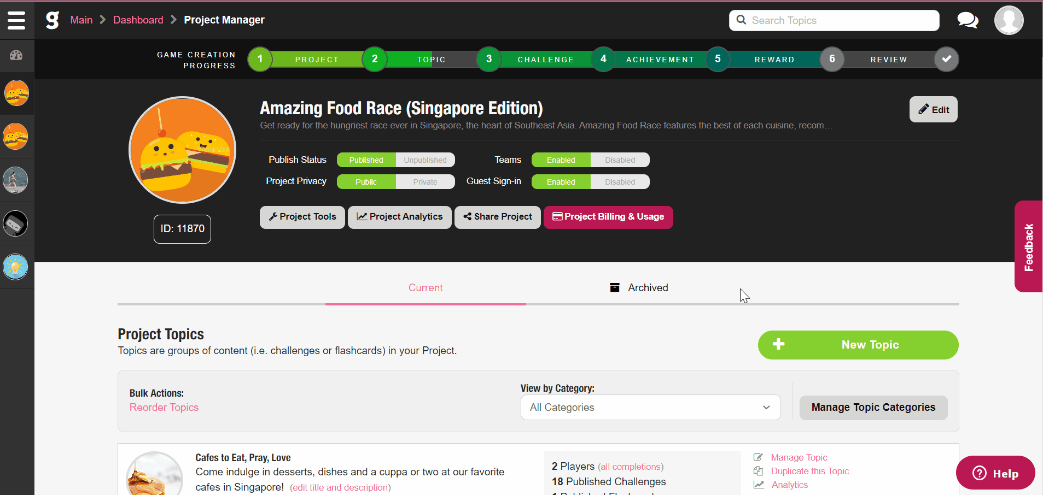Click Project Manager breadcrumb
1043x495 pixels.
coord(224,20)
